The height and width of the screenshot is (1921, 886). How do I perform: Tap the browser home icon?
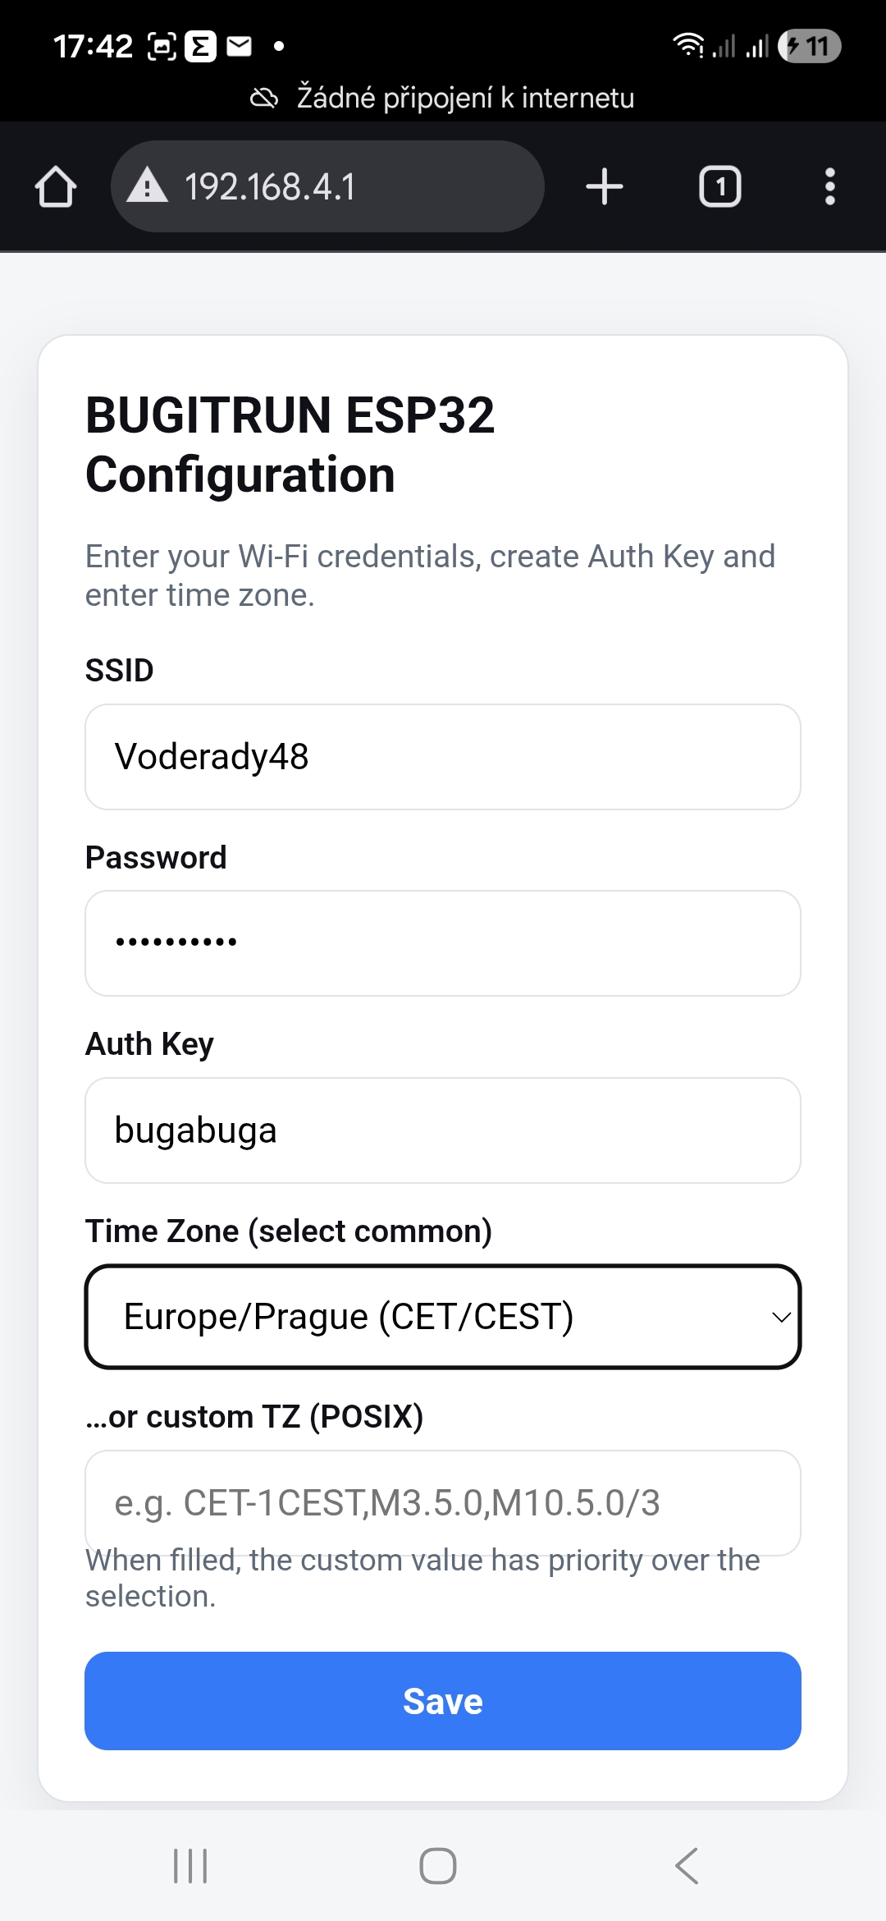[56, 186]
